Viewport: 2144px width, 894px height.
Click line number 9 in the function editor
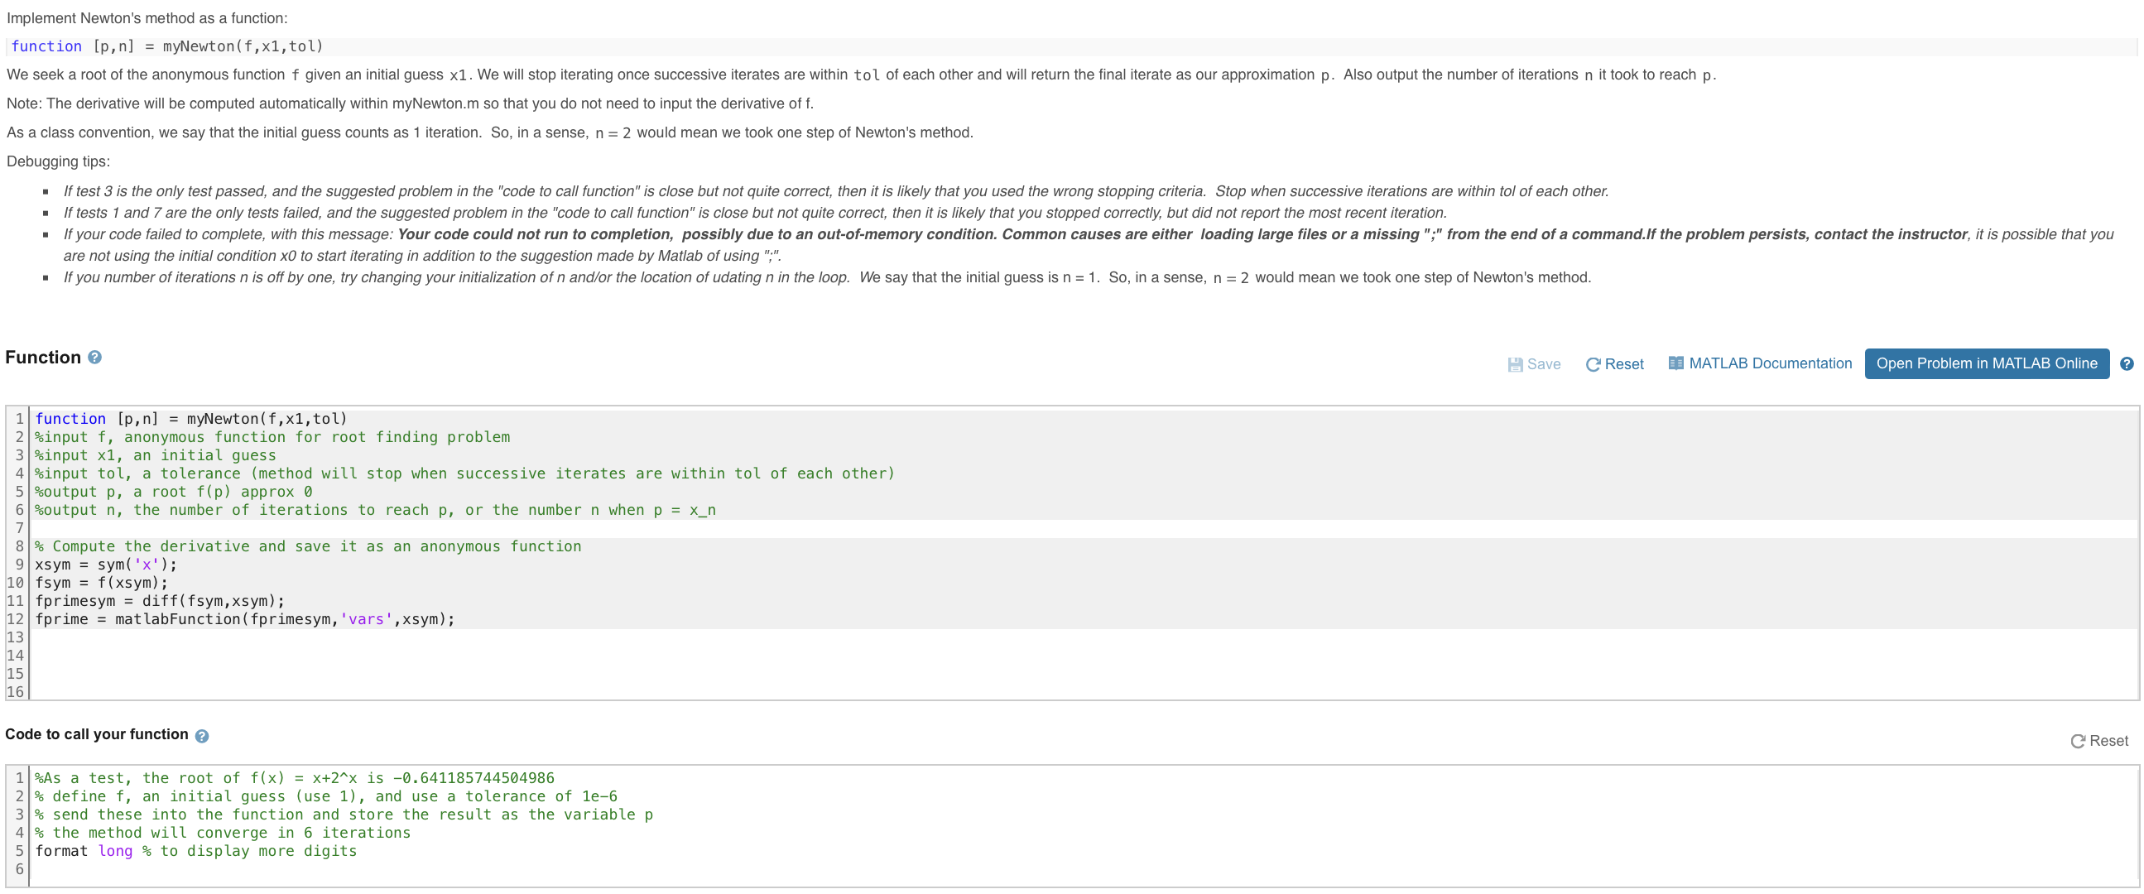[18, 565]
